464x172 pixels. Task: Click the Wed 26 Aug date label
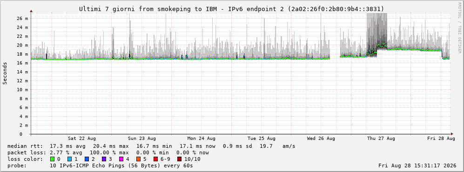click(x=321, y=139)
